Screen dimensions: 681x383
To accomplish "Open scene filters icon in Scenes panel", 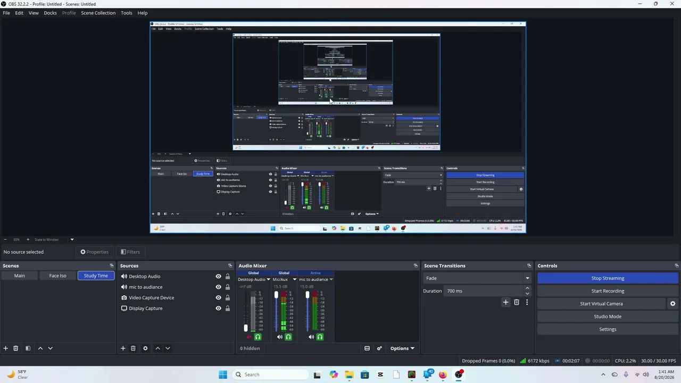I will [x=28, y=348].
